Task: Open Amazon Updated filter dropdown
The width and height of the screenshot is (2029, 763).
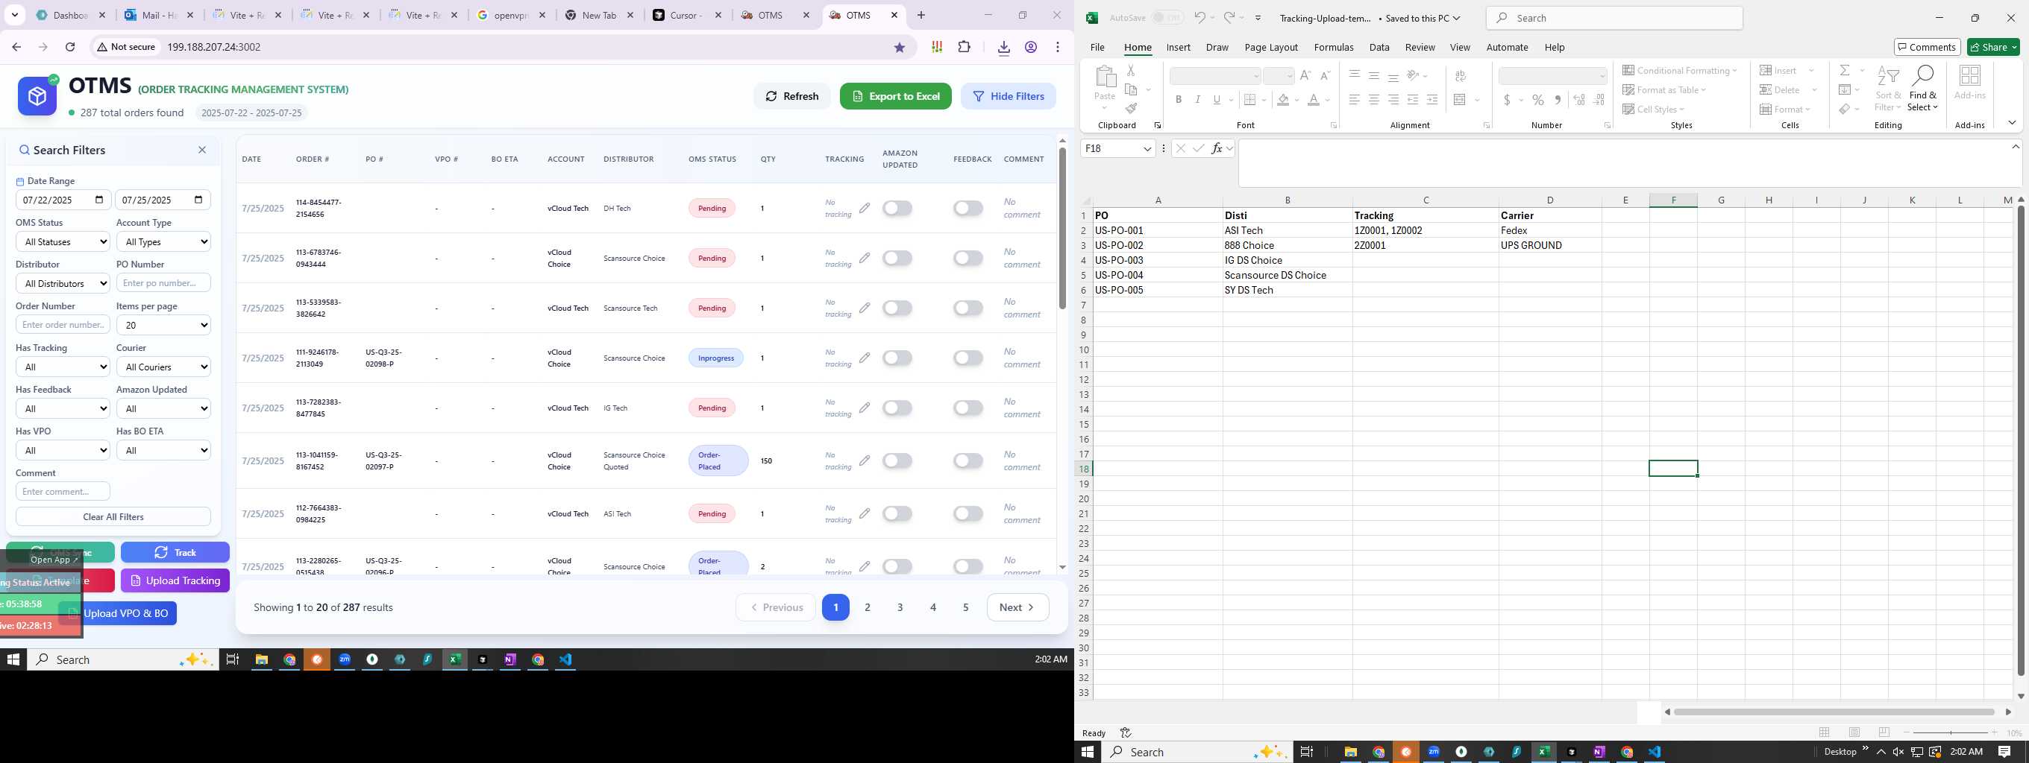Action: click(x=164, y=408)
